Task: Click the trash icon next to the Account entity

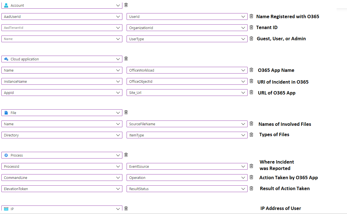Action: click(x=126, y=5)
